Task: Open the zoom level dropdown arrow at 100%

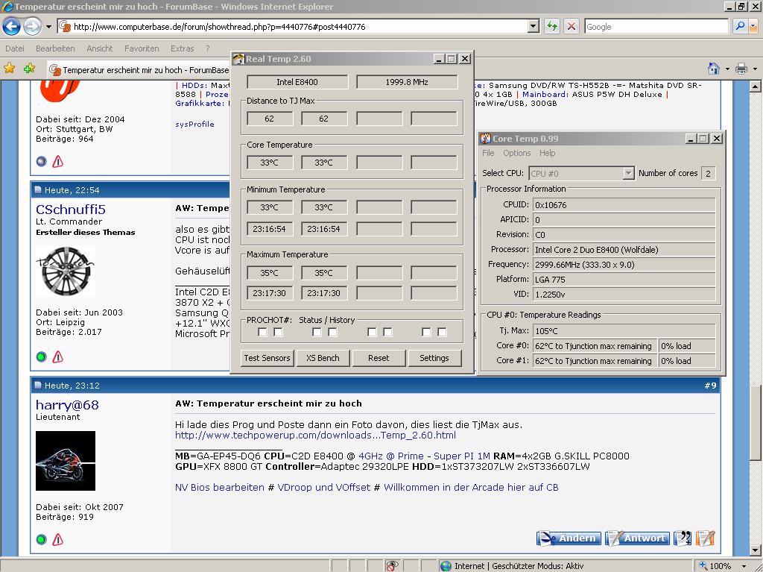Action: point(744,566)
